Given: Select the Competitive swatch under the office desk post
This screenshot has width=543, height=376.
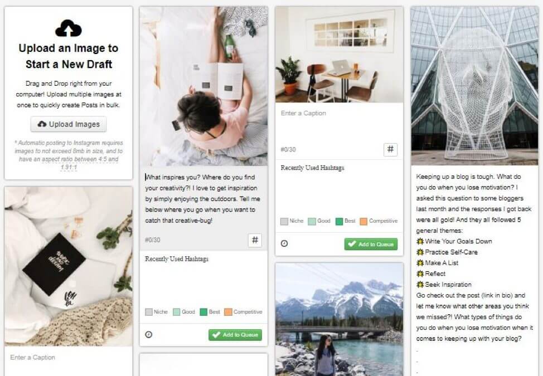Looking at the screenshot, I should [x=363, y=221].
